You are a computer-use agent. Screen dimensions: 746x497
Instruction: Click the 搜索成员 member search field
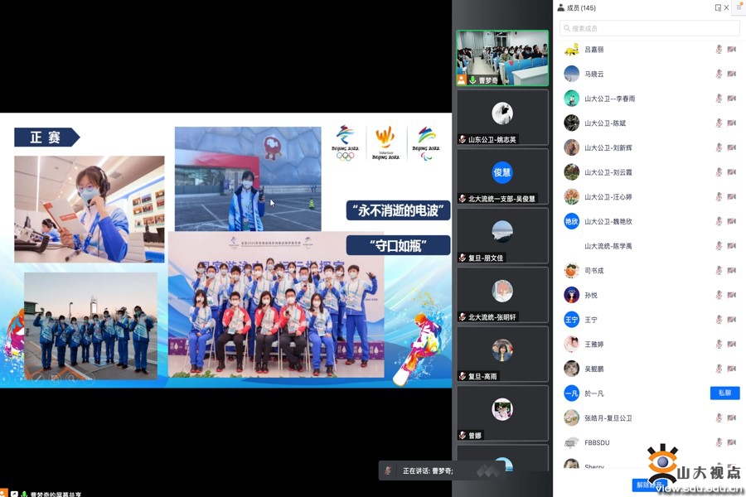coord(638,28)
